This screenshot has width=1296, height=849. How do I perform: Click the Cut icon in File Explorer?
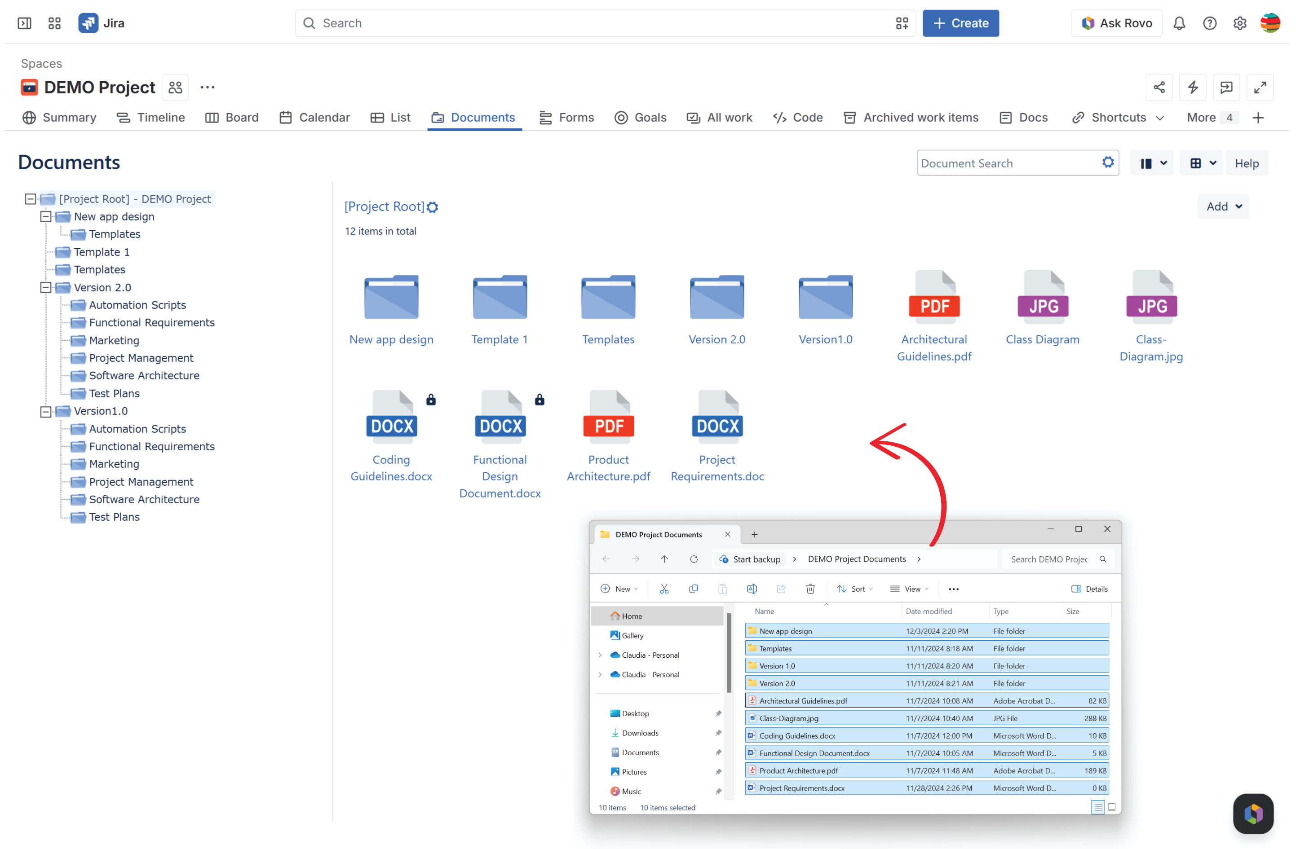point(664,588)
